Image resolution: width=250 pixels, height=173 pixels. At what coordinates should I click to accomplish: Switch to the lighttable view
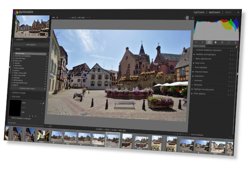(200, 13)
